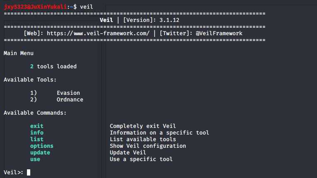Click the Veil prompt input cursor
The image size is (317, 178).
pyautogui.click(x=29, y=172)
